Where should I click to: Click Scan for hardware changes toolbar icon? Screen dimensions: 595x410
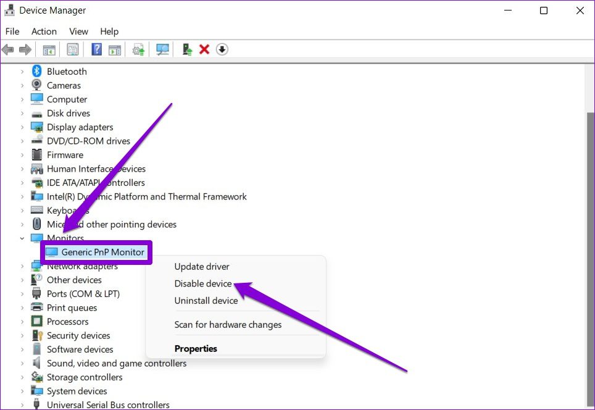click(163, 49)
